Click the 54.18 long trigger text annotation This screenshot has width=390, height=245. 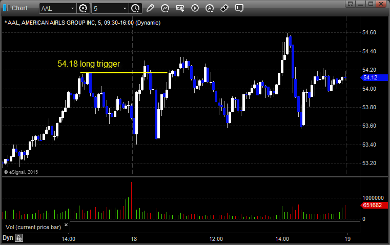[x=89, y=64]
